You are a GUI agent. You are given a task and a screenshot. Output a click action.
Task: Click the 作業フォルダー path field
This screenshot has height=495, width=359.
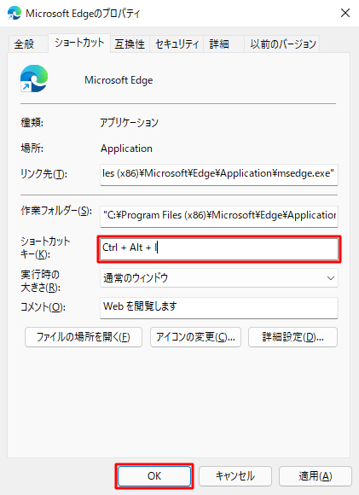[219, 216]
